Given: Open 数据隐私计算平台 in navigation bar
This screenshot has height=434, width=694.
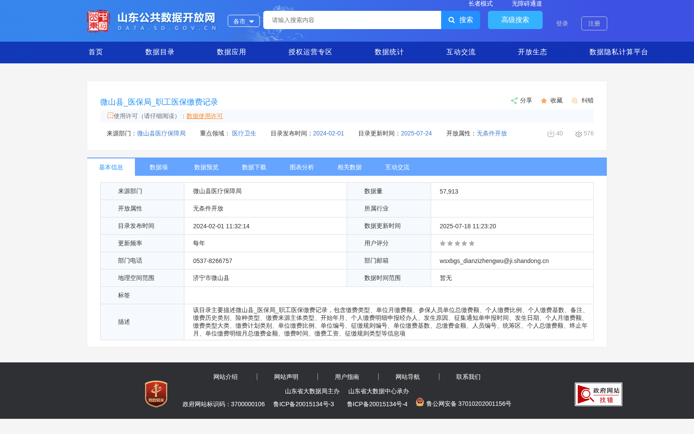Looking at the screenshot, I should [619, 52].
